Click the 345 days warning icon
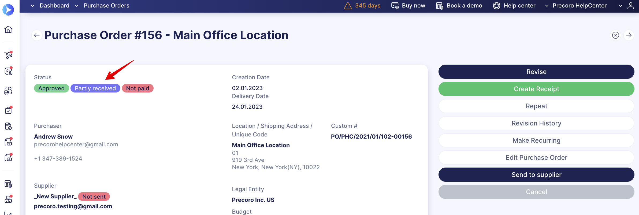This screenshot has width=639, height=215. coord(348,6)
